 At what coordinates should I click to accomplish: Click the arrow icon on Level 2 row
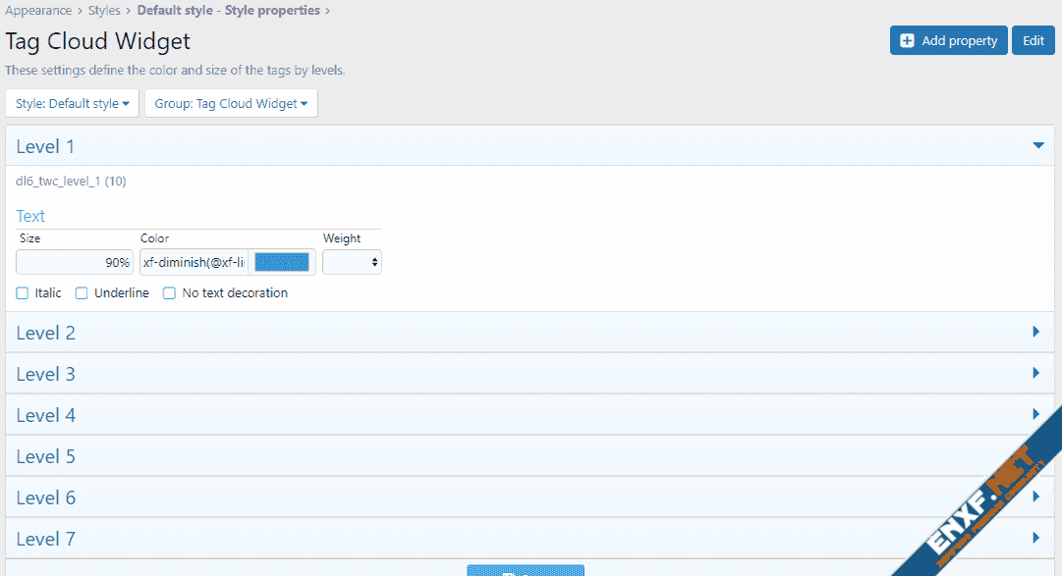(1036, 333)
